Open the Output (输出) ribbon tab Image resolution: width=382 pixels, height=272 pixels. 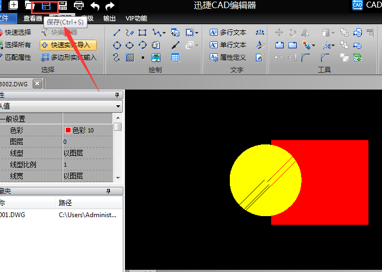coord(109,18)
